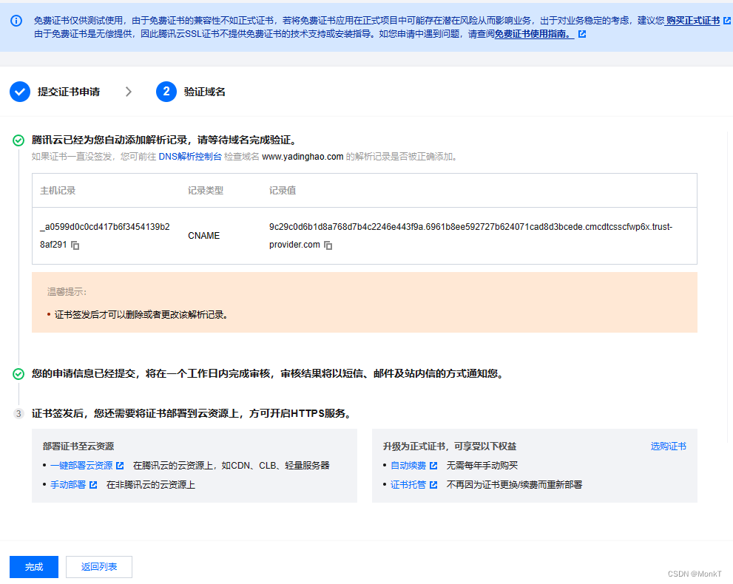The height and width of the screenshot is (584, 733).
Task: Copy the host record value _a0599d0c0cd417b6f
Action: (75, 245)
